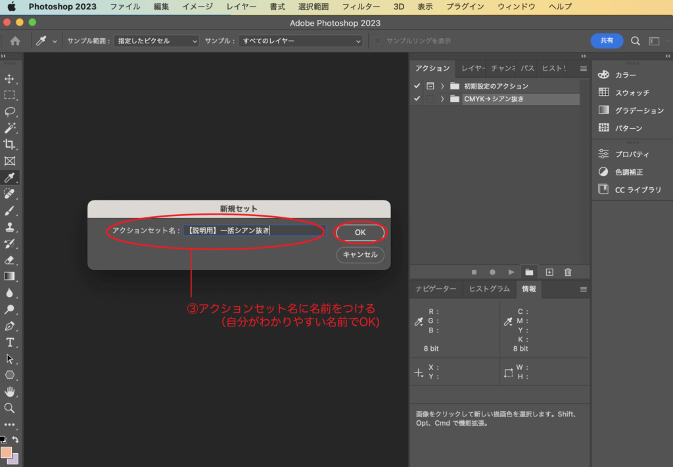Select the Shape tool
This screenshot has height=467, width=673.
click(9, 375)
